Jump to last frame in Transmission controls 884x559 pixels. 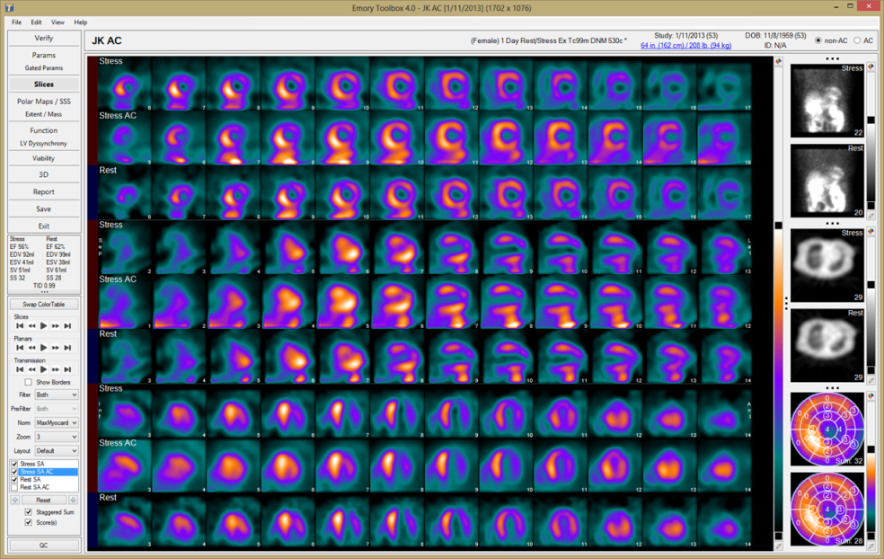point(67,369)
